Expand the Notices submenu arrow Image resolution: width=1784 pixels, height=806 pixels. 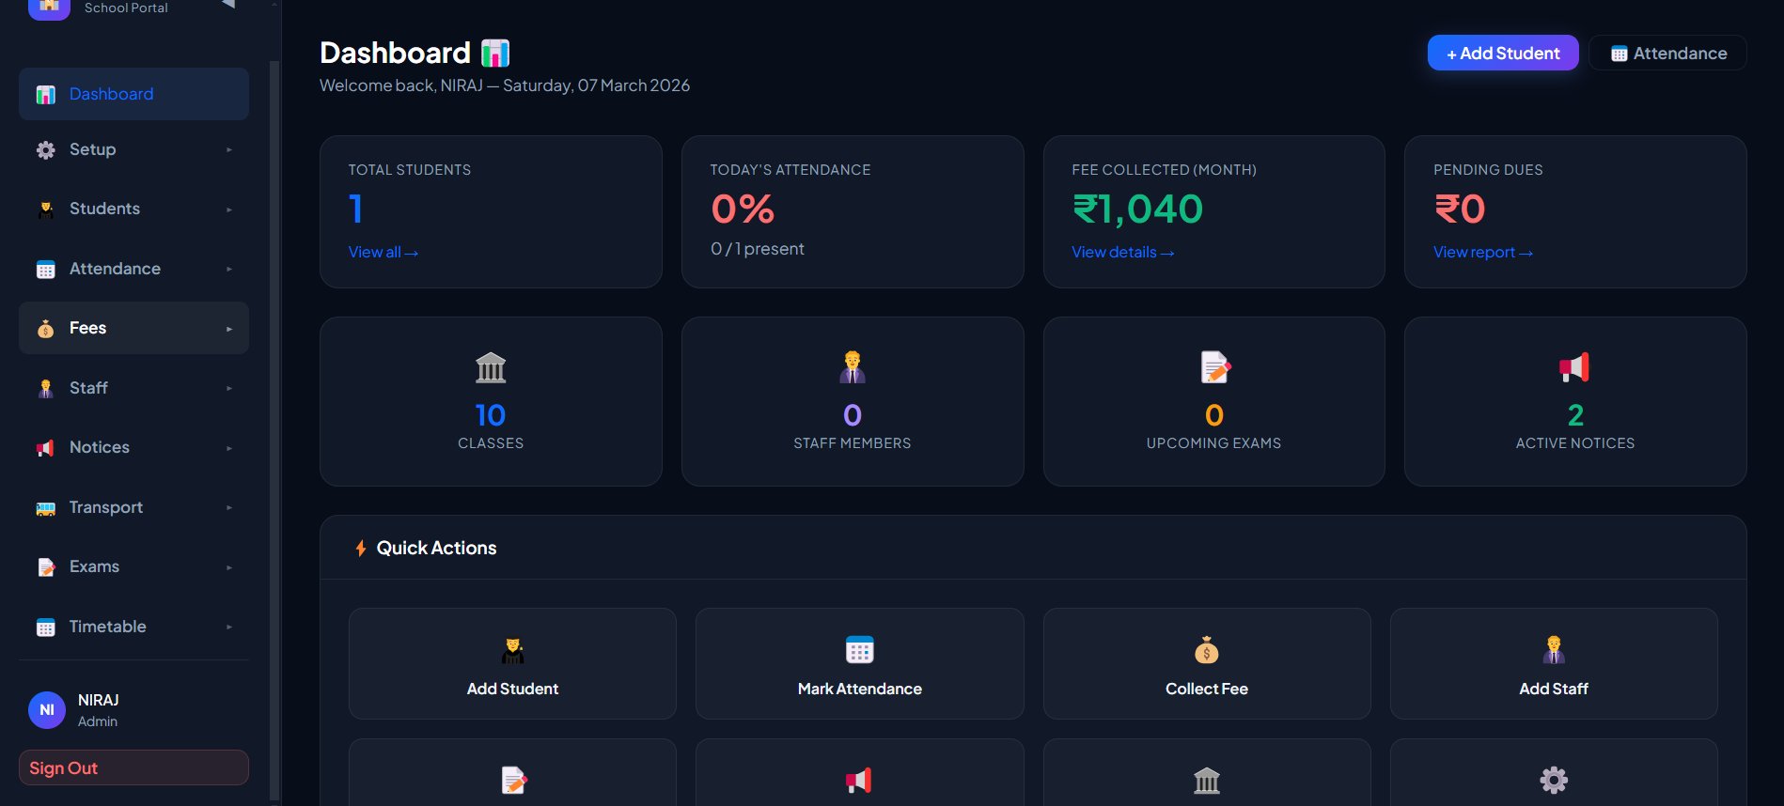click(x=228, y=448)
